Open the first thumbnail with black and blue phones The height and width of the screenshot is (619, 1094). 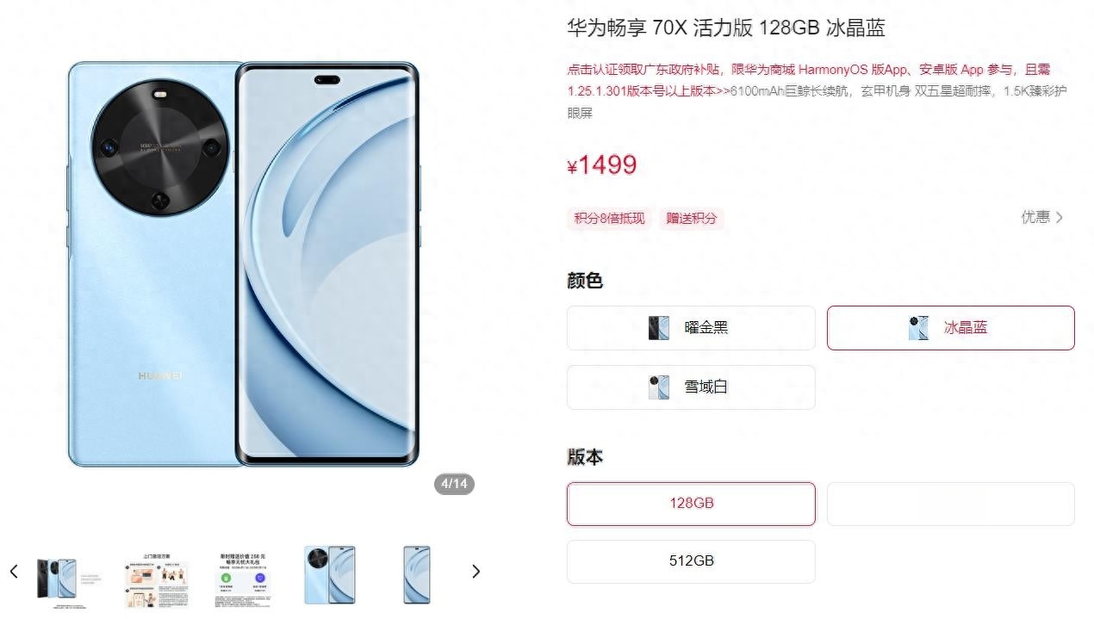tap(57, 577)
